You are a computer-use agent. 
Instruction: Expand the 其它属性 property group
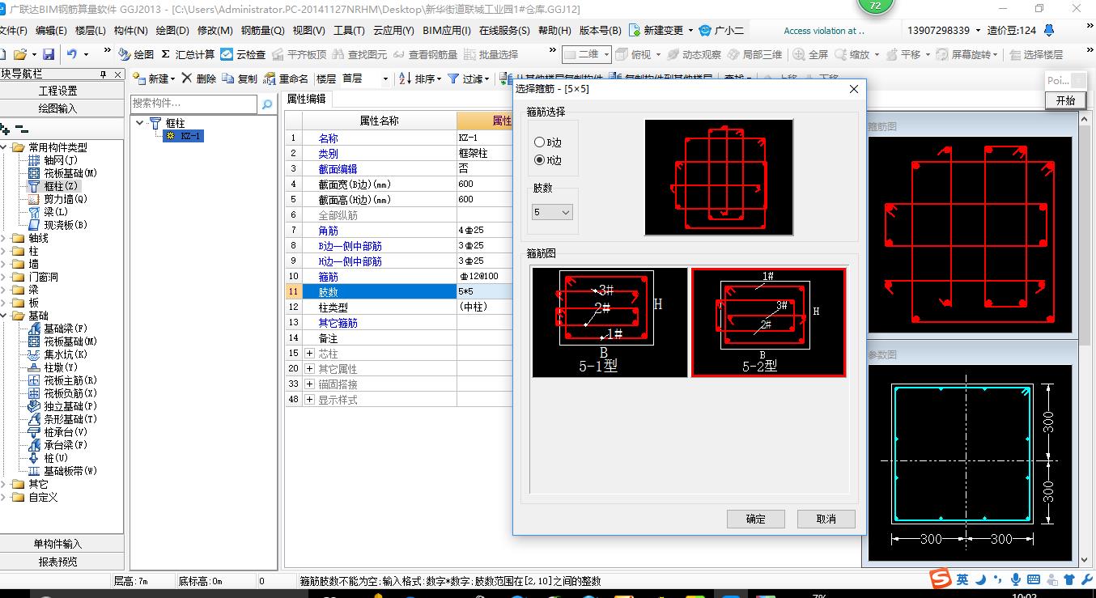pos(310,369)
